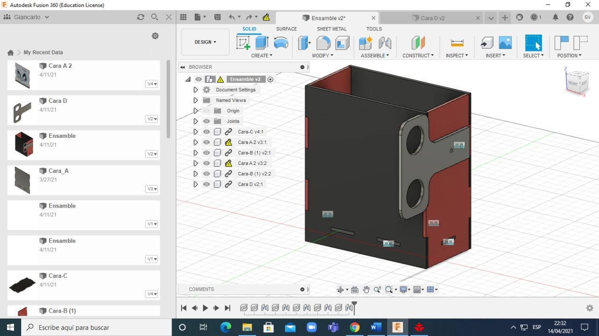Open the DESIGN workspace dropdown
The width and height of the screenshot is (599, 336).
pos(205,42)
